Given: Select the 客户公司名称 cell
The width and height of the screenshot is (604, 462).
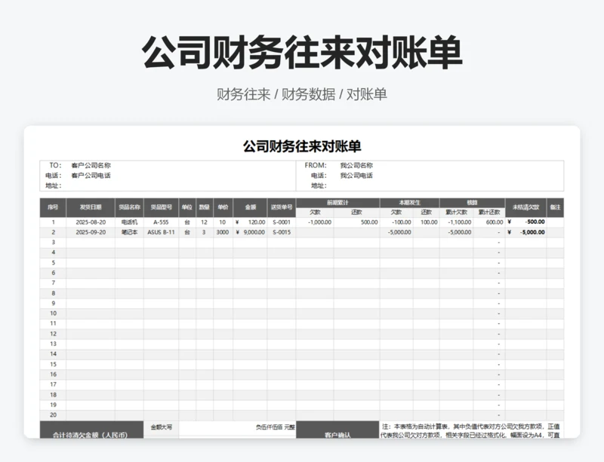Looking at the screenshot, I should 91,165.
